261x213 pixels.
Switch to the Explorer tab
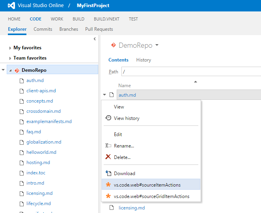[x=17, y=29]
